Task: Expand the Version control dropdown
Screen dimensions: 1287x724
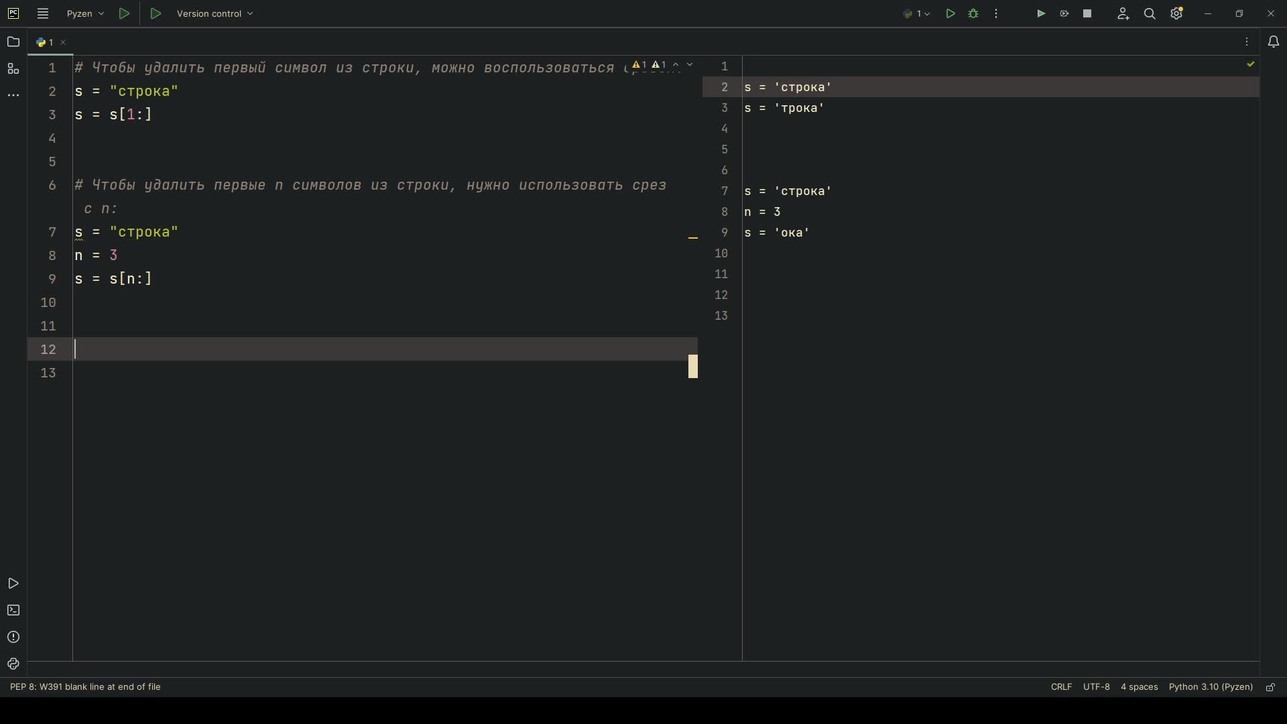Action: tap(214, 13)
